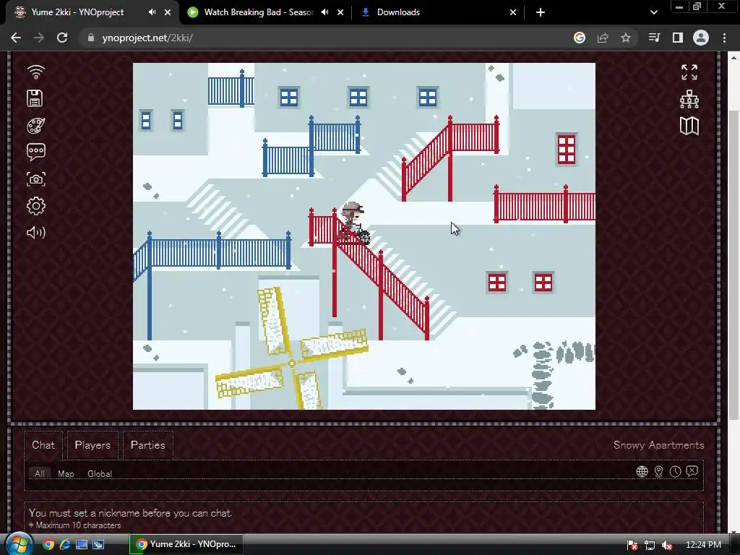Screen dimensions: 740x555
Task: Click the Yume 2kki taskbar window button
Action: [186, 544]
